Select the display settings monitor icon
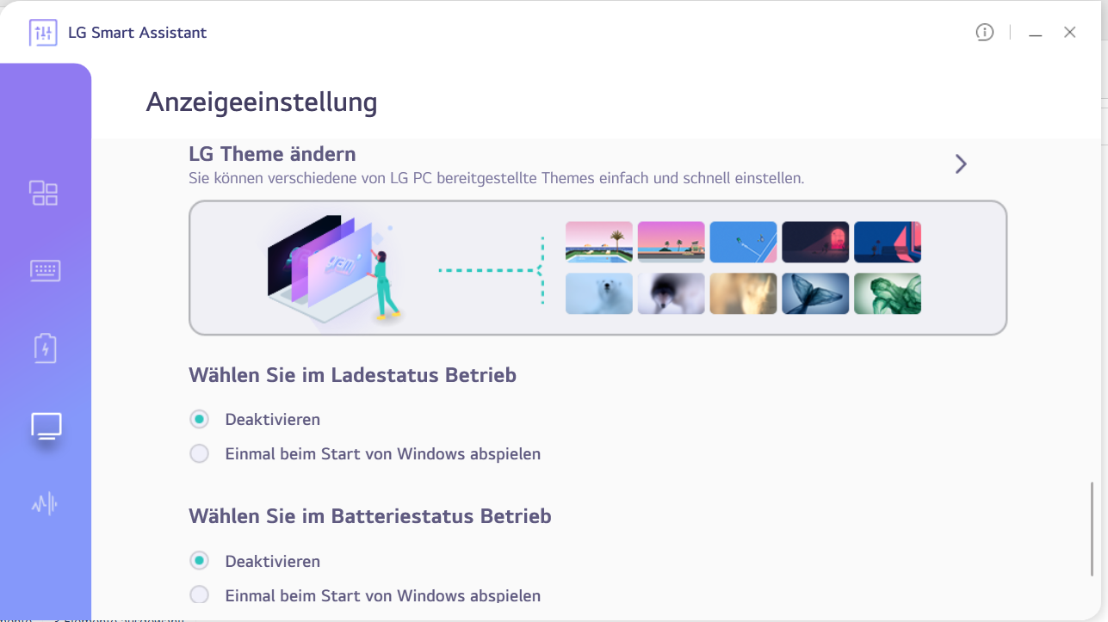Screen dimensions: 1108x622 click(46, 426)
